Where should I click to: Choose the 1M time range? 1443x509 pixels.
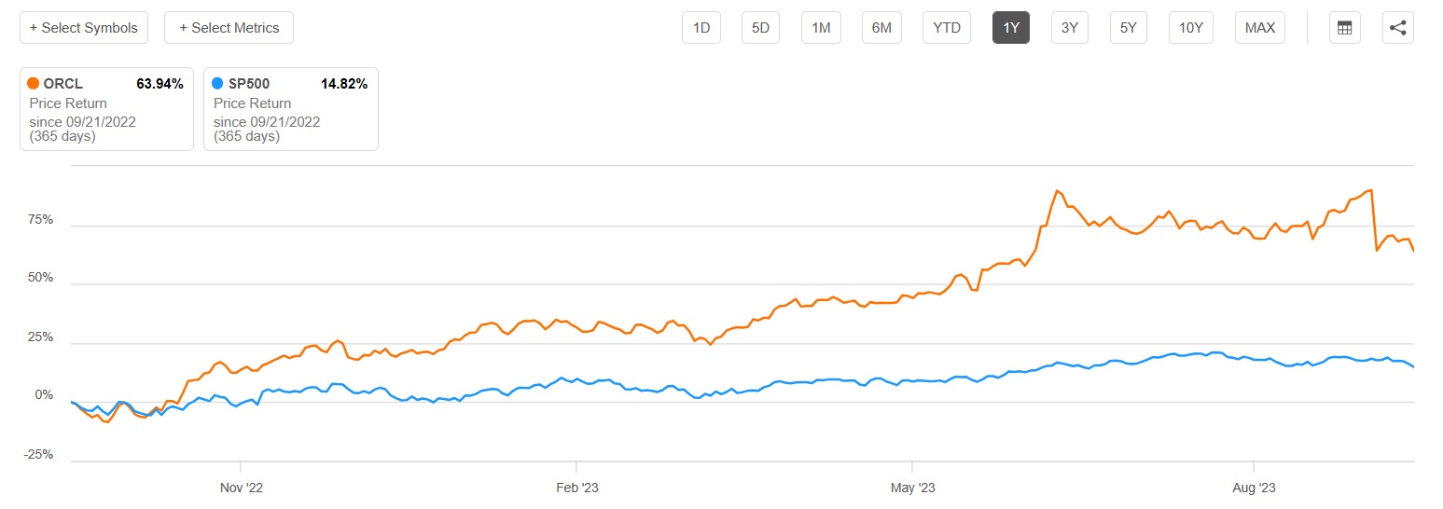(x=821, y=28)
